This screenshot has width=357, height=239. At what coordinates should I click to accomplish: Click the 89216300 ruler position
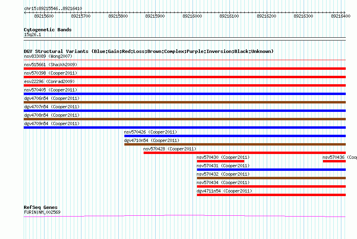pos(304,16)
